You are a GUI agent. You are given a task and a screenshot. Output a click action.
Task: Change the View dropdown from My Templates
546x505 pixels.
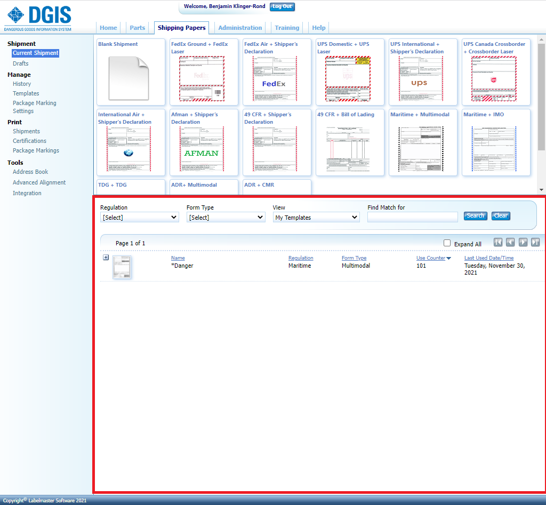[x=316, y=217]
